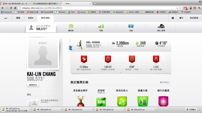Image resolution: width=202 pixels, height=113 pixels.
Task: Click the Gmail extension icon
Action: coord(186,8)
